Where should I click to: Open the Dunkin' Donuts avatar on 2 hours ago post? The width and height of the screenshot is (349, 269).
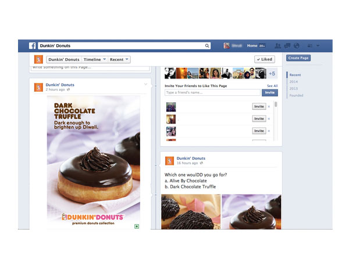coord(38,87)
